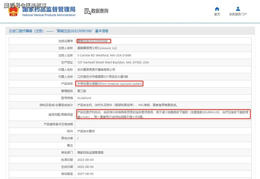The height and width of the screenshot is (179, 260).
Task: Click the 生效日期 row label
Action: [67, 167]
